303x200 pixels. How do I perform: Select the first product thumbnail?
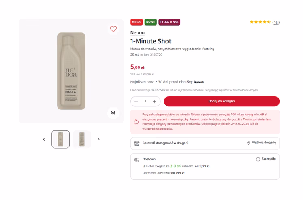(x=60, y=139)
